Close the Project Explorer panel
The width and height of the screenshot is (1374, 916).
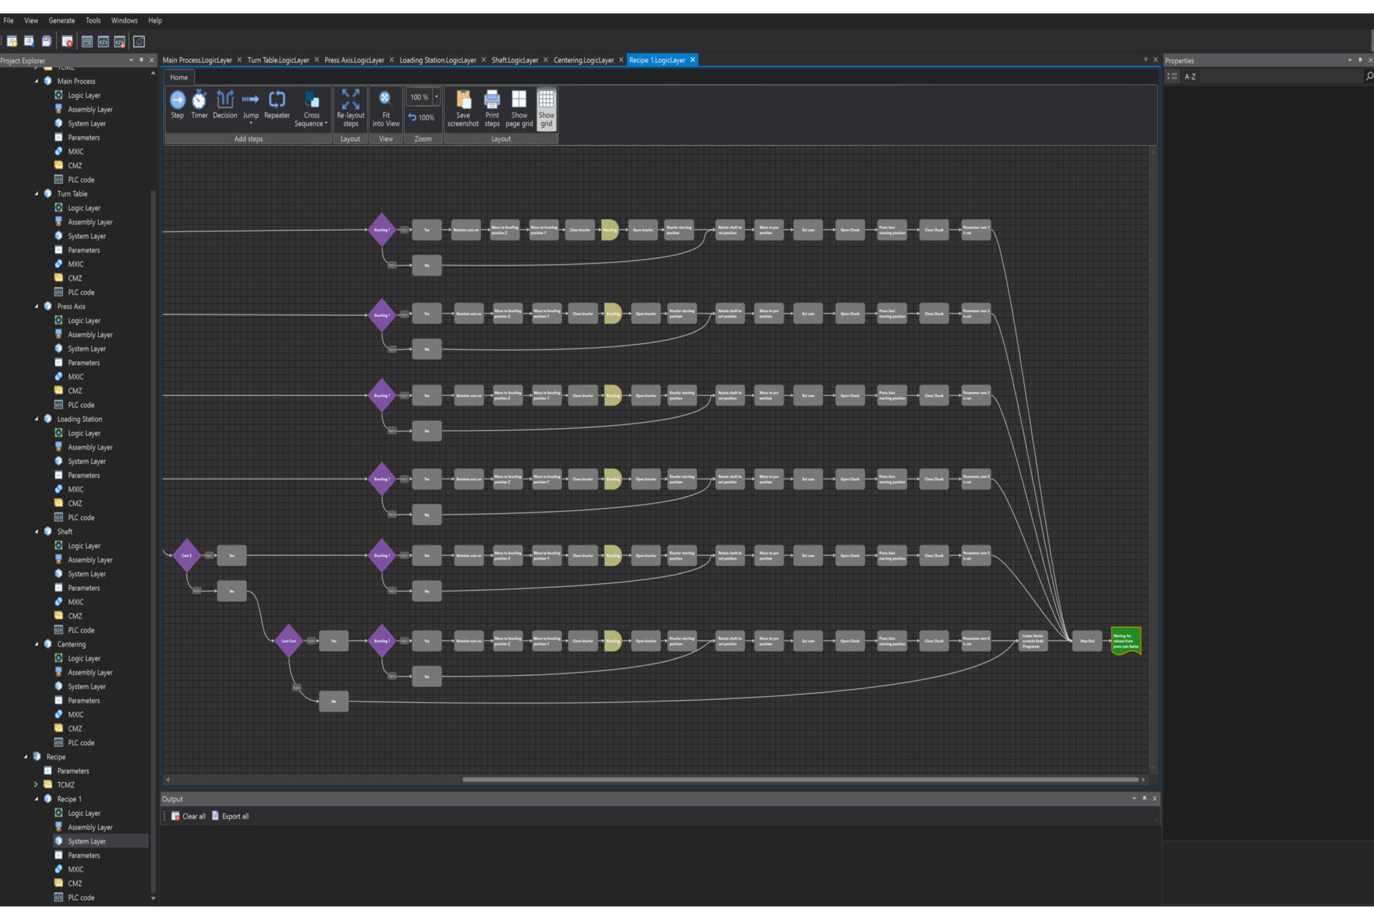click(152, 60)
